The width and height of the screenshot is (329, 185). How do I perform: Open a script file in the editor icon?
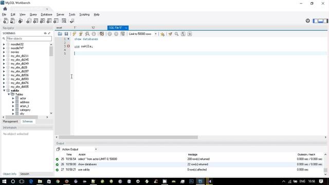tap(60, 34)
